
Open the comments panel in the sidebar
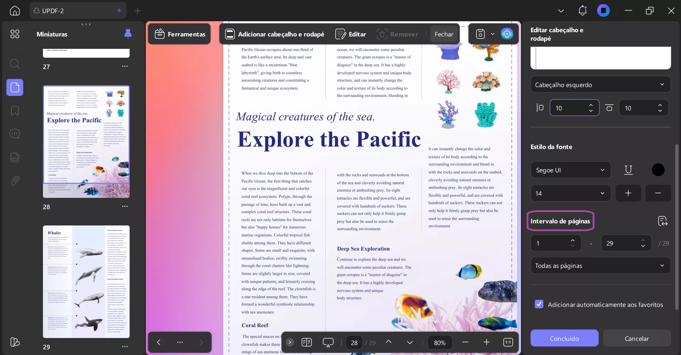click(15, 133)
